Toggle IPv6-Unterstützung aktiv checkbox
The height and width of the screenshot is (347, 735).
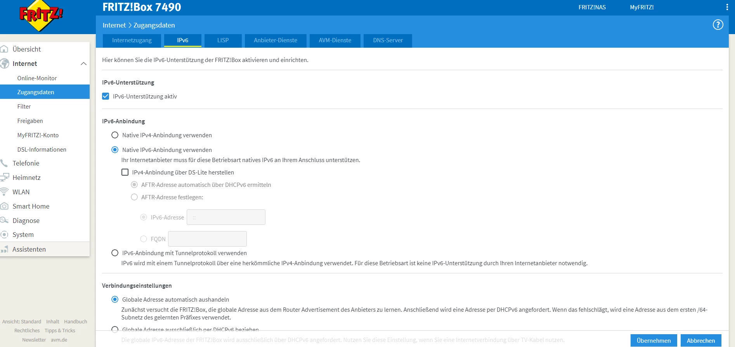coord(106,96)
